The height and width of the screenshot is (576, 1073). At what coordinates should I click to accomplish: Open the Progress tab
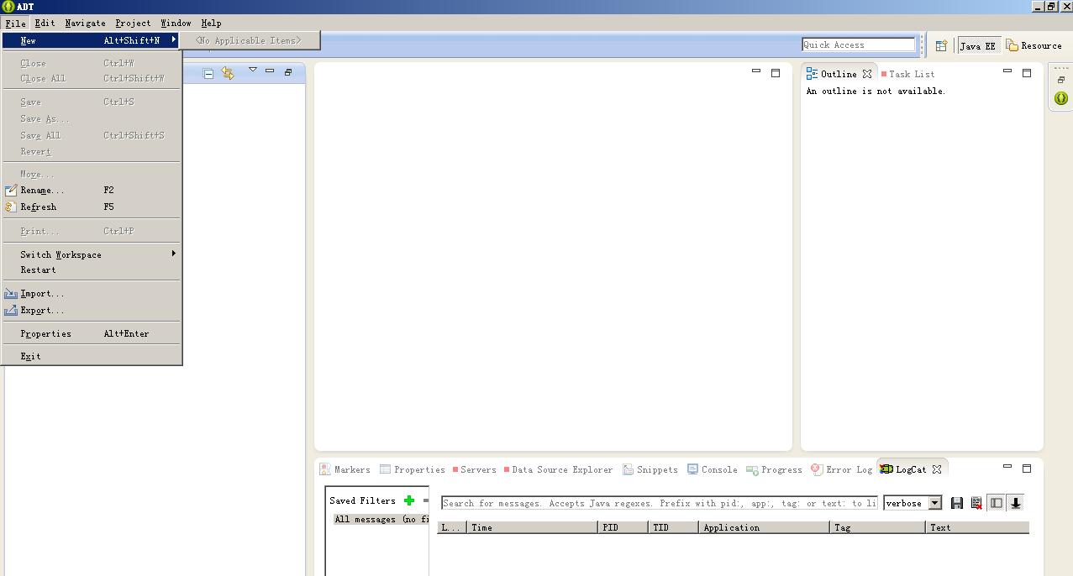click(775, 469)
